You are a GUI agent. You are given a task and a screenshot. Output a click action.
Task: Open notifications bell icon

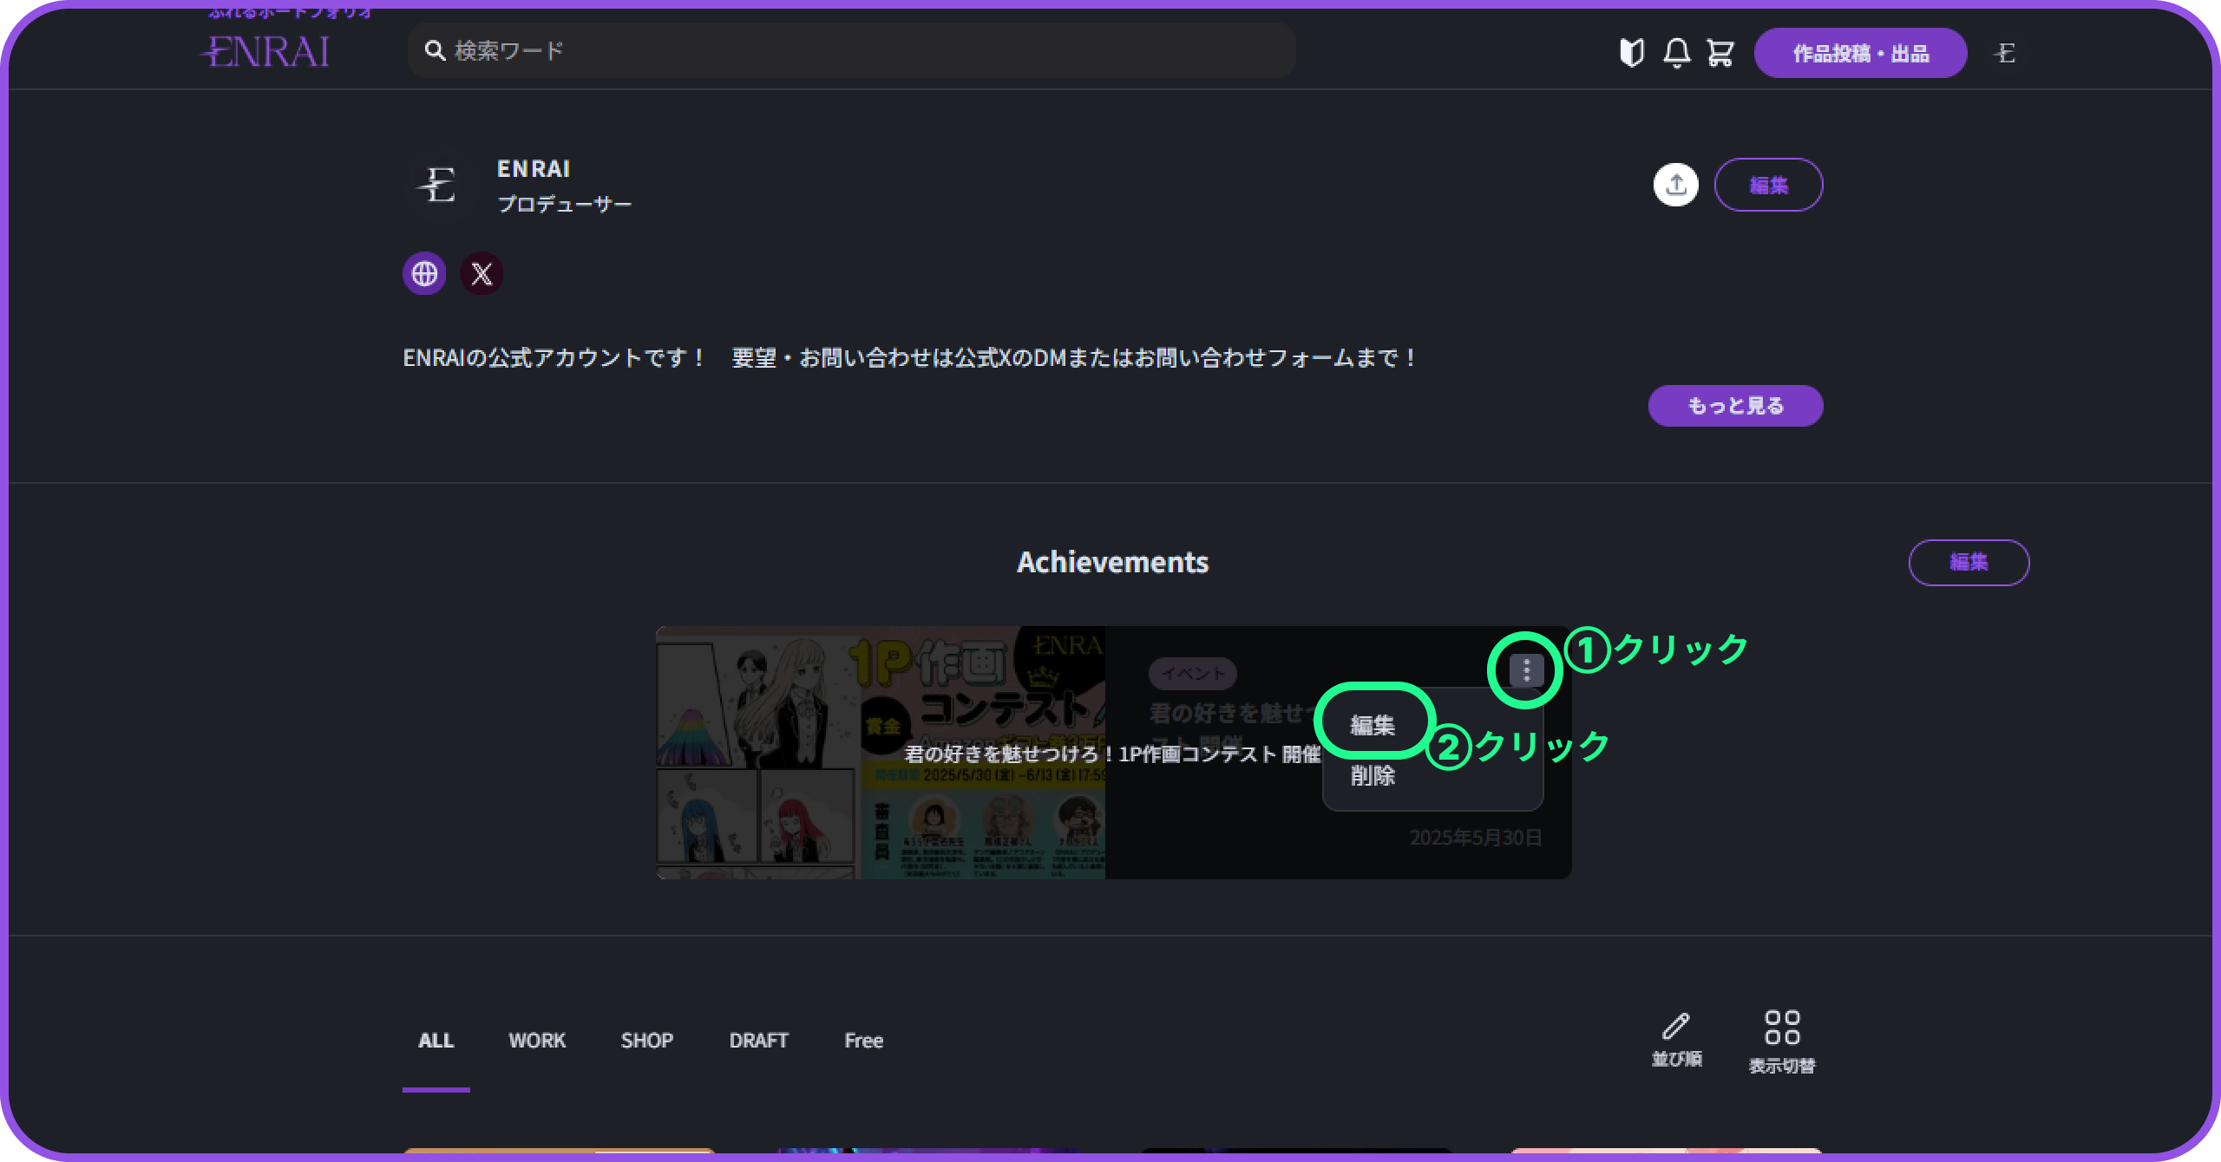point(1676,53)
